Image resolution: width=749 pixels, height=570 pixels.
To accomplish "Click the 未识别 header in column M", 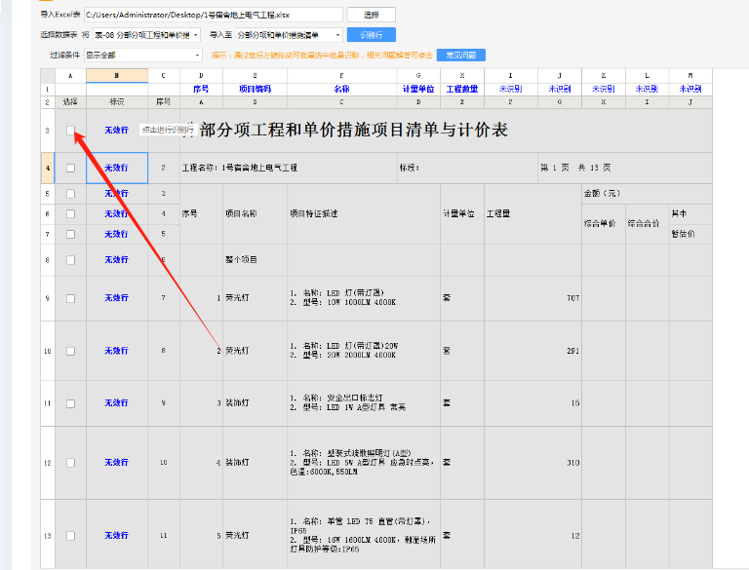I will (690, 90).
